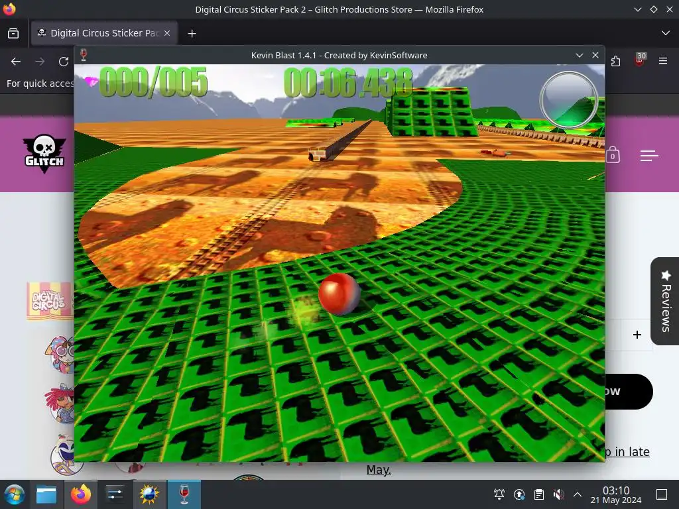
Task: Open the file manager from taskbar
Action: (x=46, y=494)
